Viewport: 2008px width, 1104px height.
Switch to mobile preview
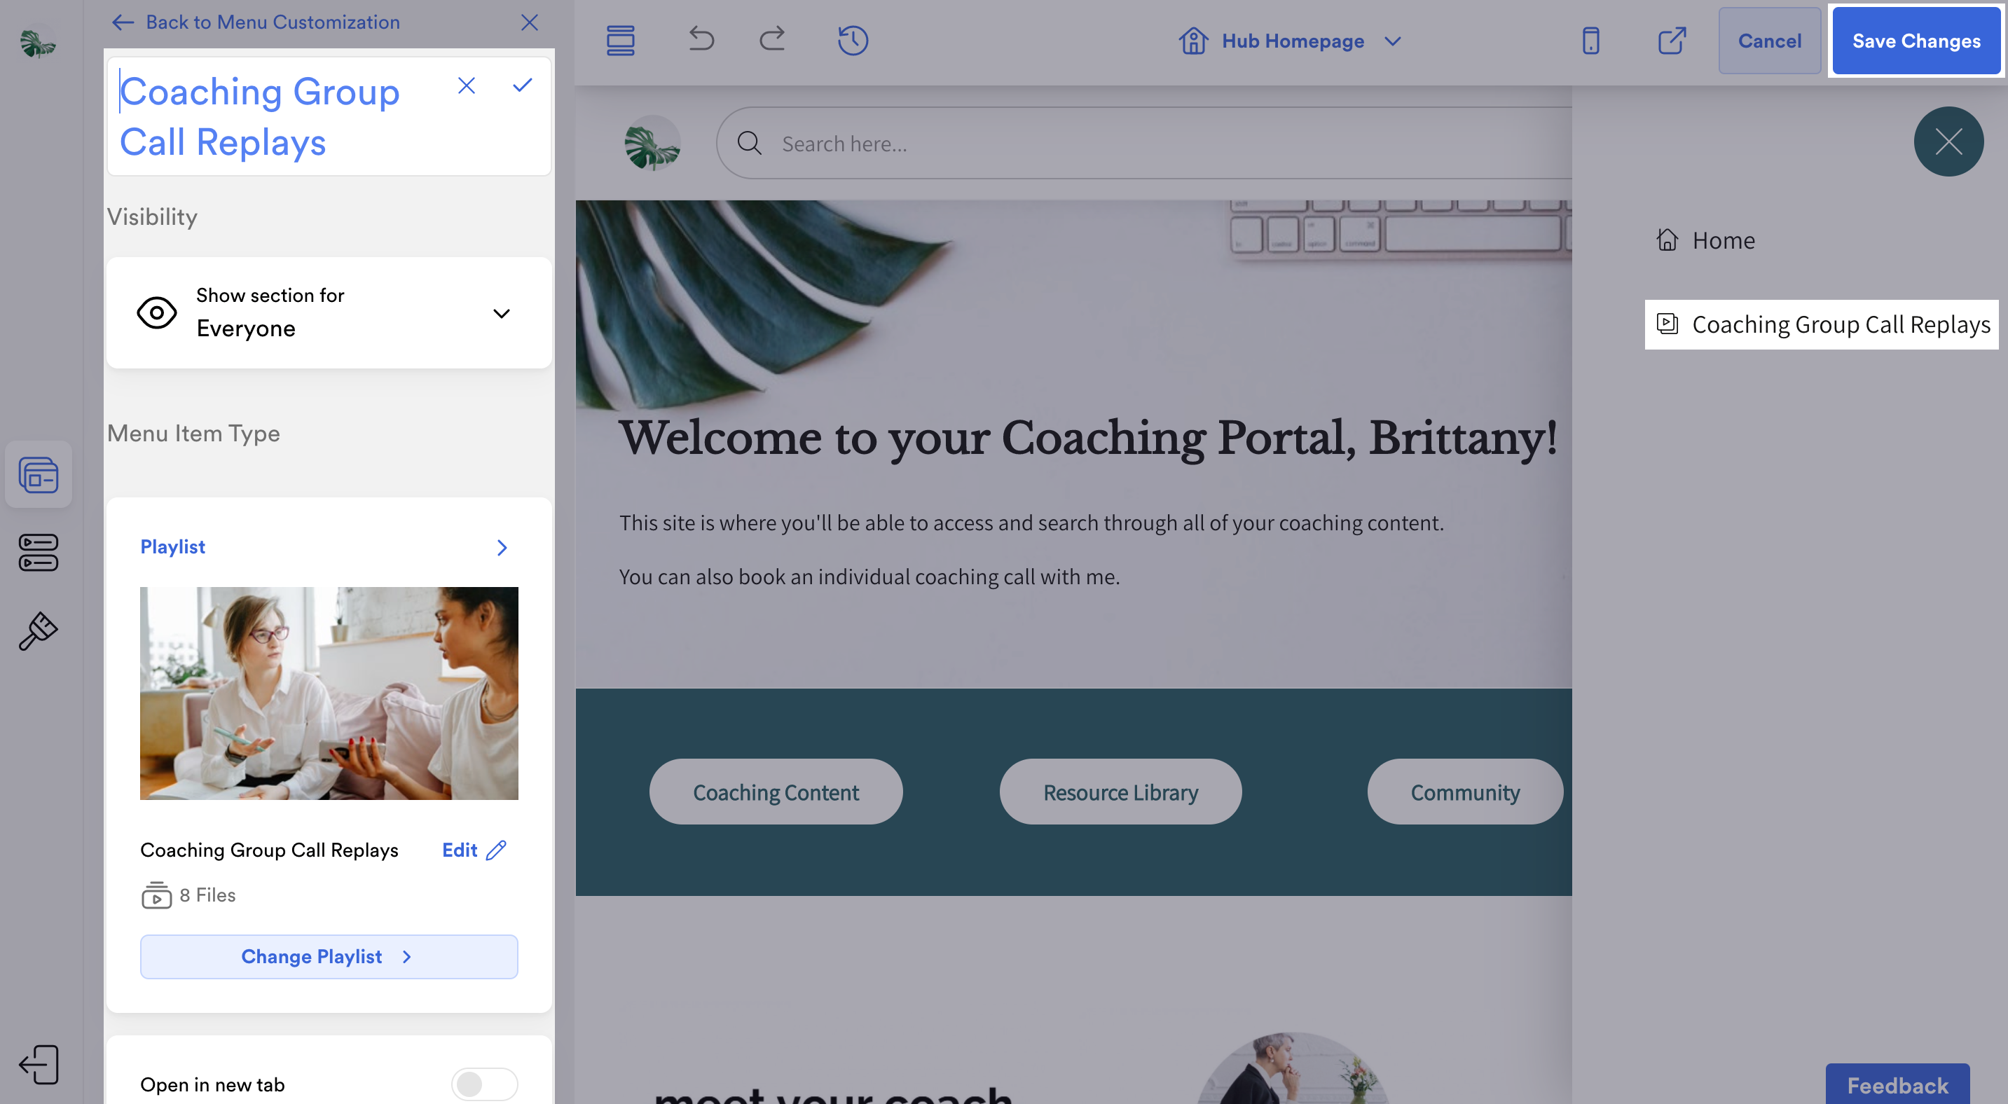1591,41
